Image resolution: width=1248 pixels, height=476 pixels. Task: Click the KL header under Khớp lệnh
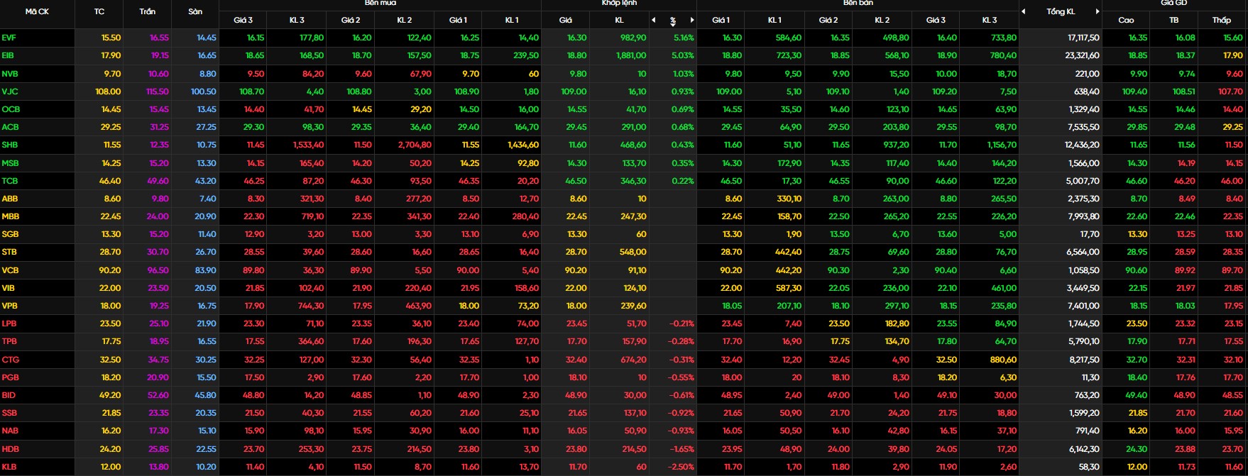[619, 20]
